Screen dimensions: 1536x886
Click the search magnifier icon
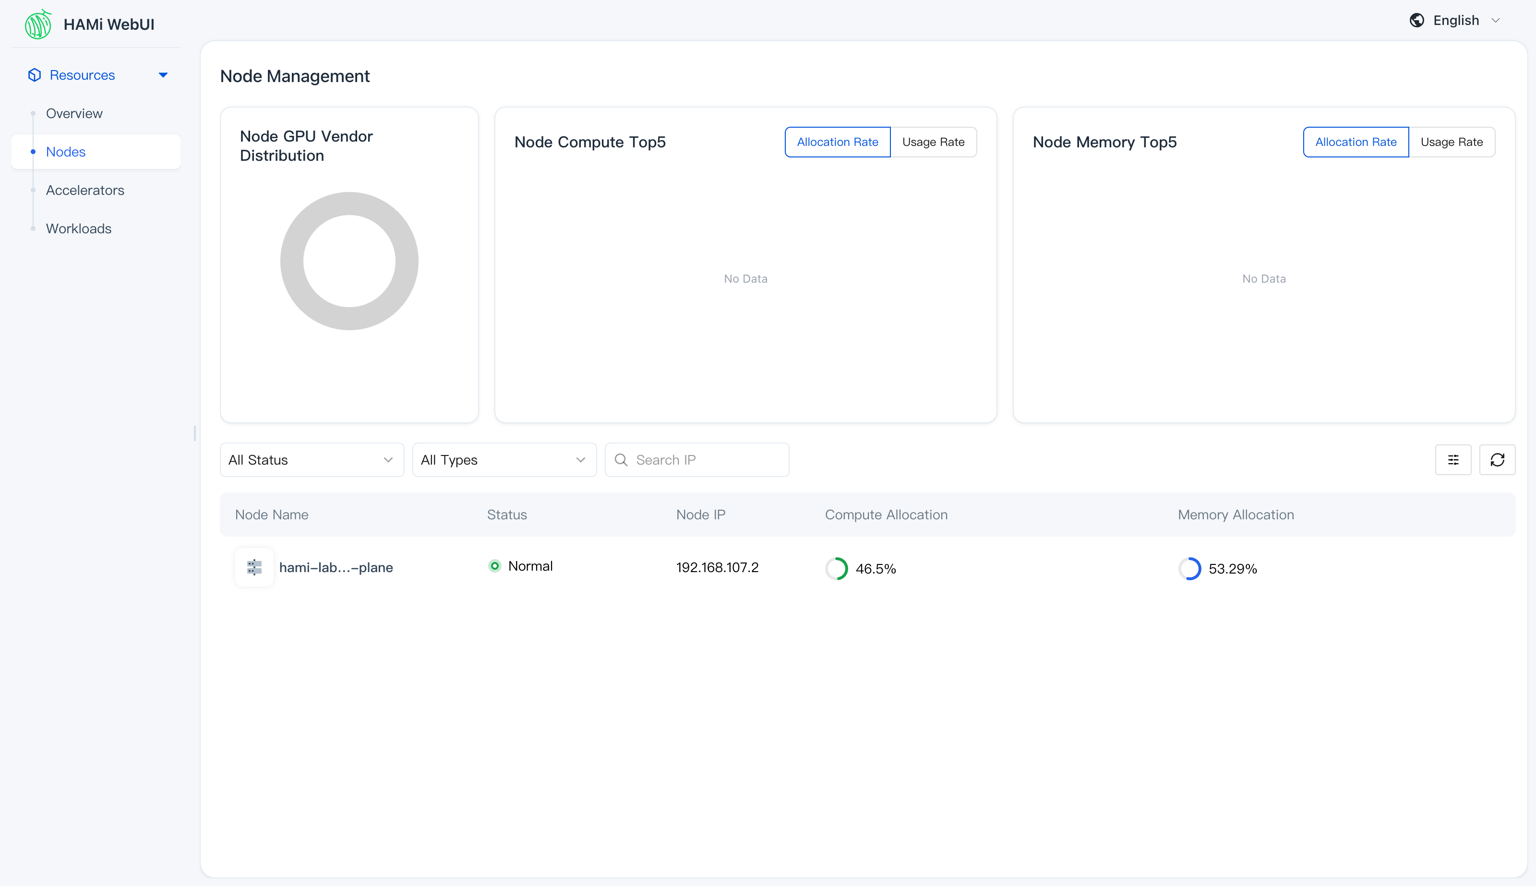[x=621, y=460]
